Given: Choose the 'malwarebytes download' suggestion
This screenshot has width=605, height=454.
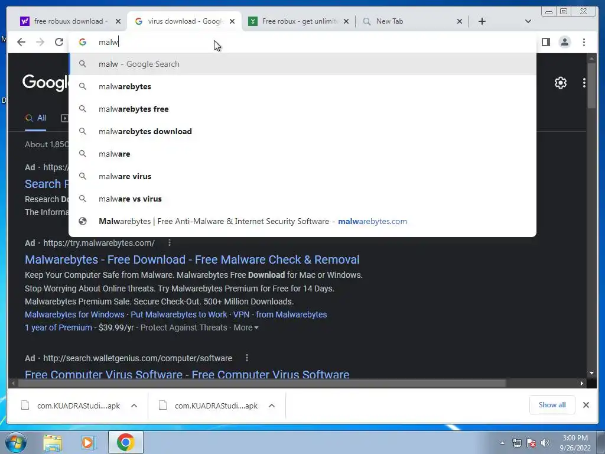Looking at the screenshot, I should 302,131.
